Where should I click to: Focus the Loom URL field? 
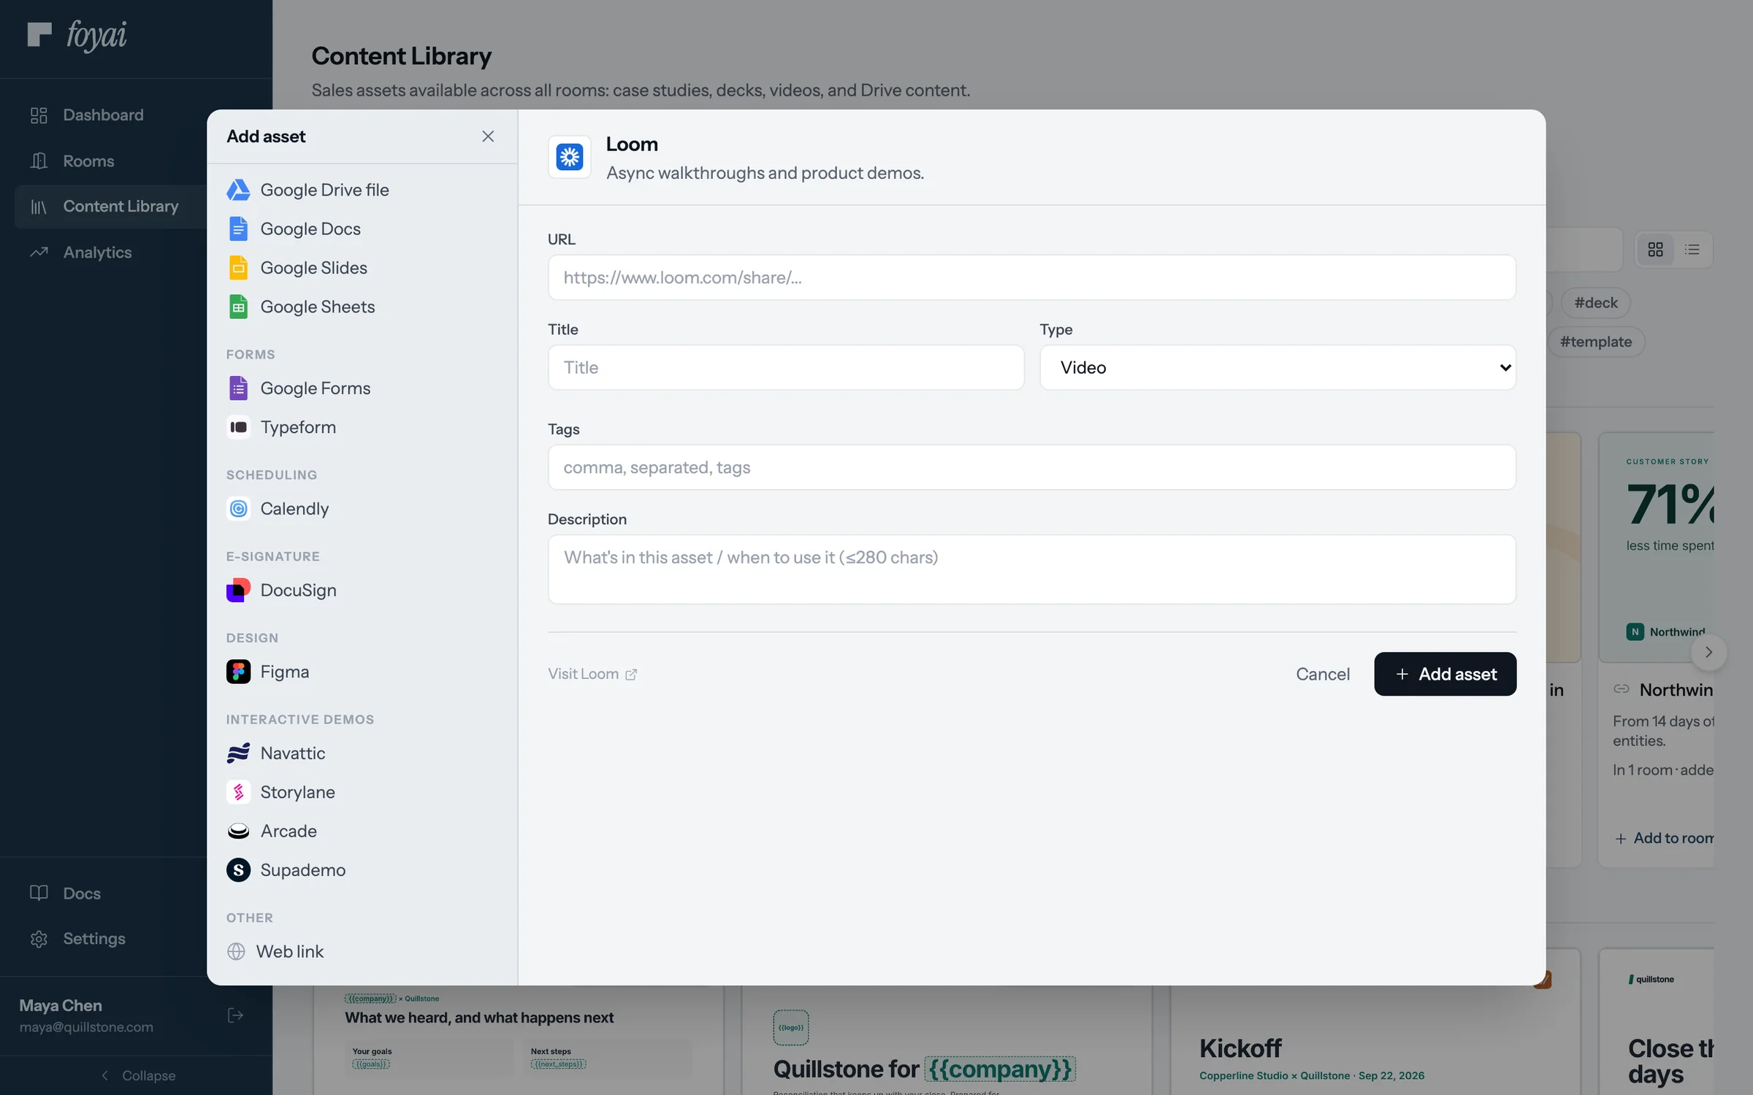click(x=1031, y=277)
